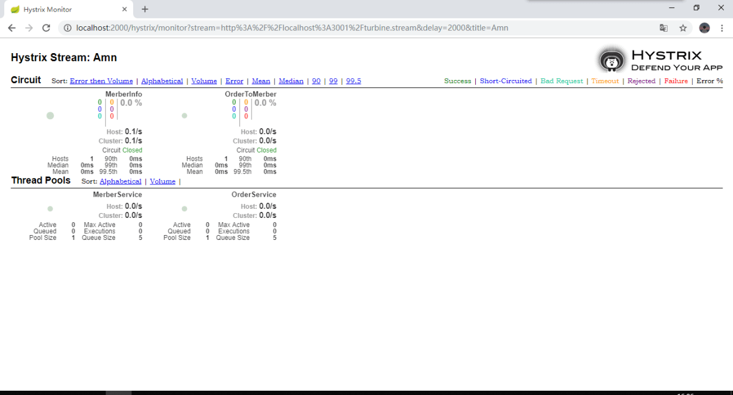Restore down the Chrome window
733x395 pixels.
click(x=696, y=8)
